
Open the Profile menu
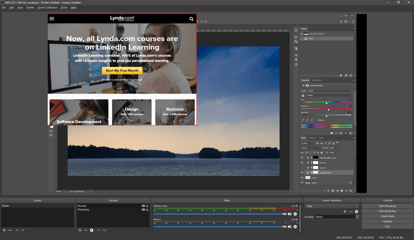tap(30, 8)
